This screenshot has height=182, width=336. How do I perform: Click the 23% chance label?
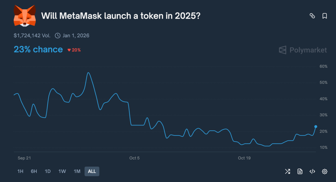coord(38,49)
